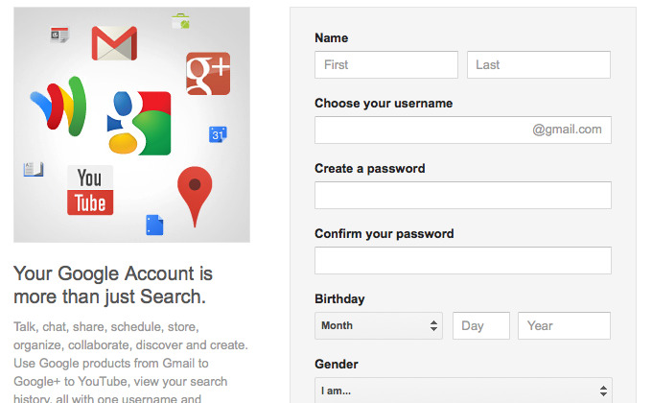Focus the First name field

386,64
